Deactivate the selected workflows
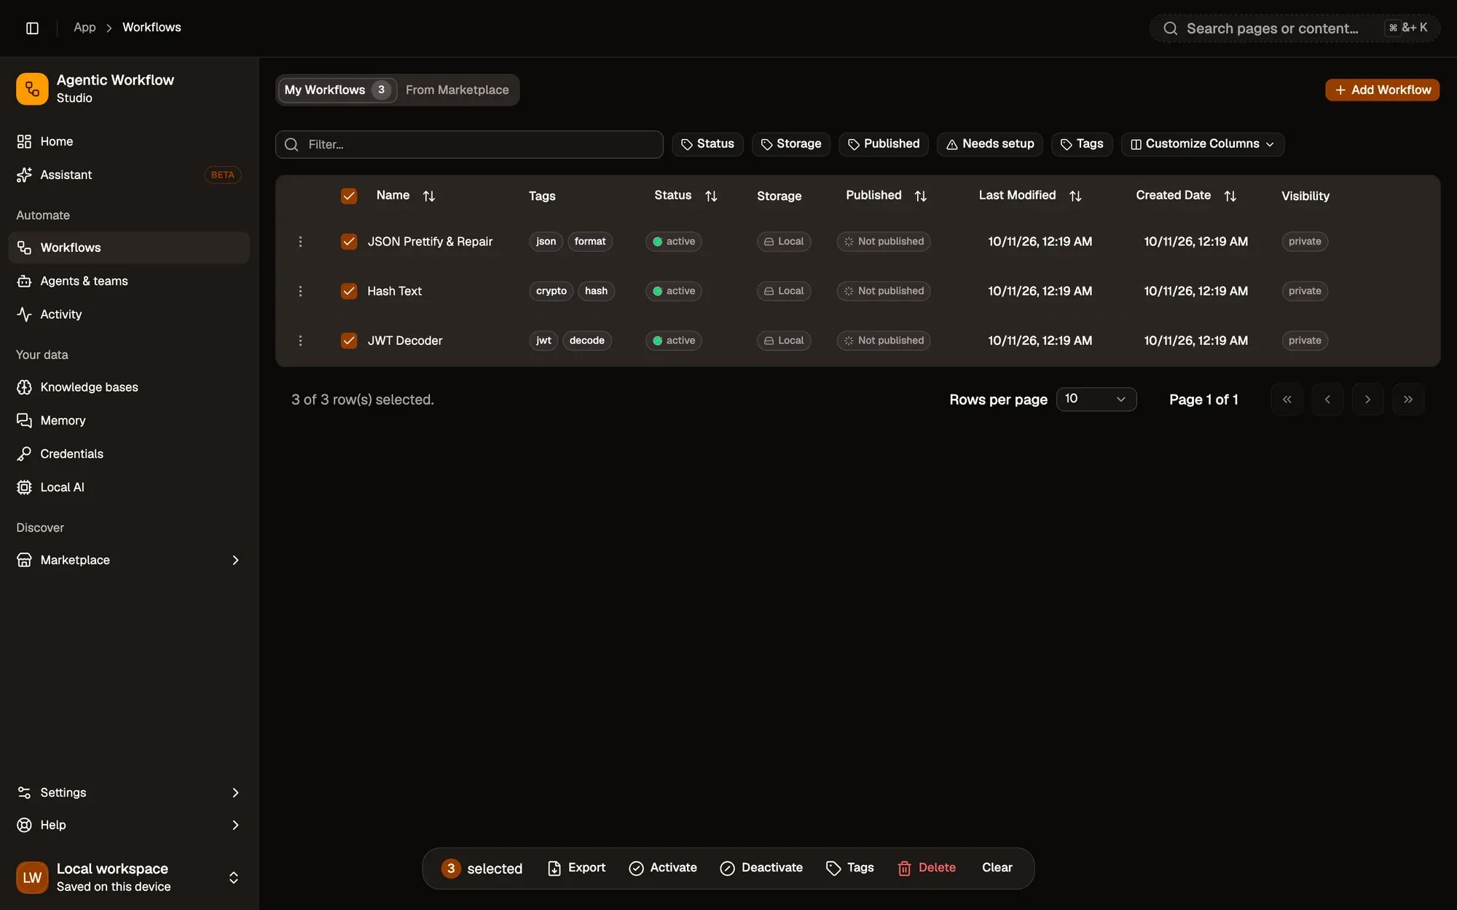This screenshot has height=910, width=1457. [761, 868]
